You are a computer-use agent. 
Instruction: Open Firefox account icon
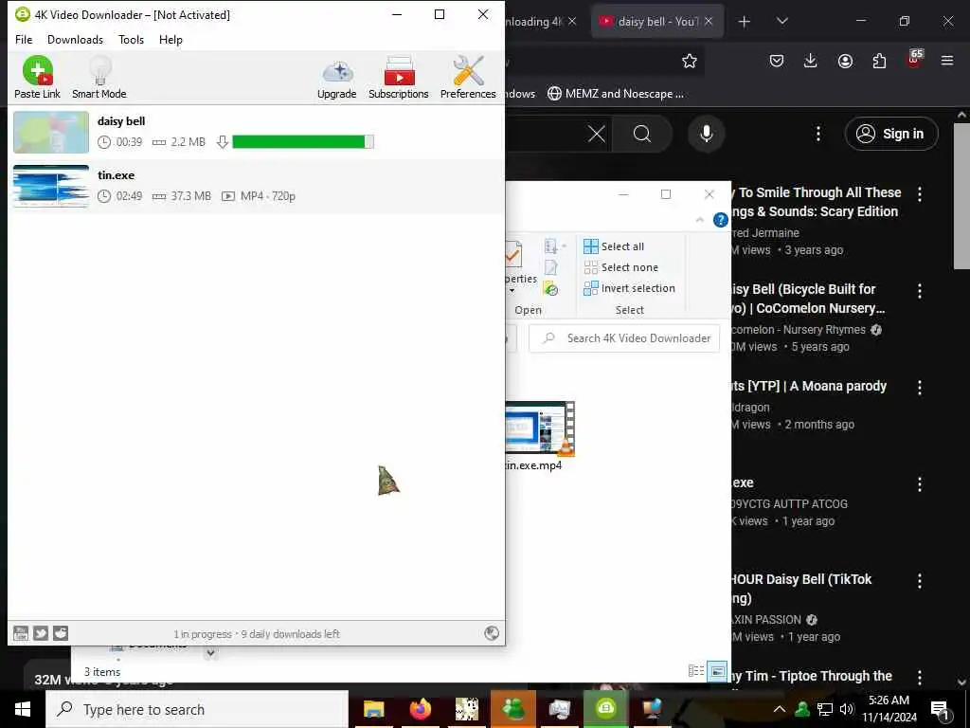[x=845, y=61]
